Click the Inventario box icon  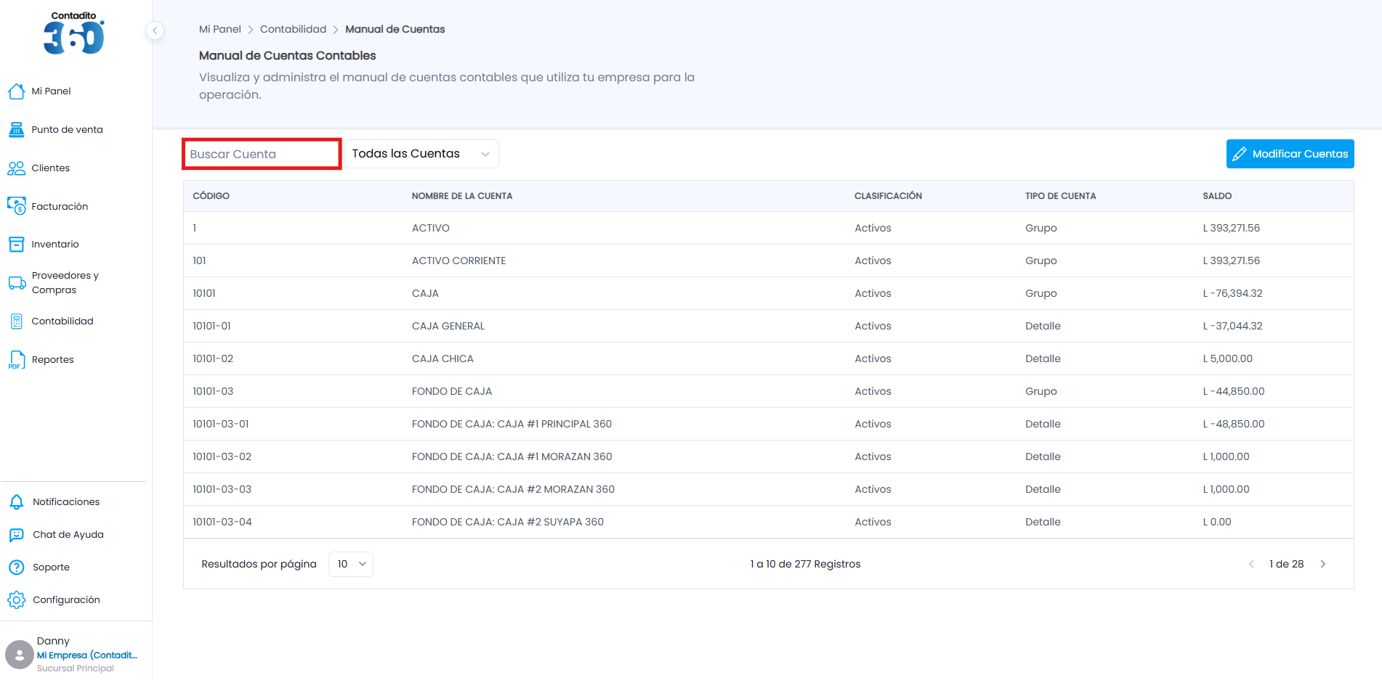click(17, 245)
